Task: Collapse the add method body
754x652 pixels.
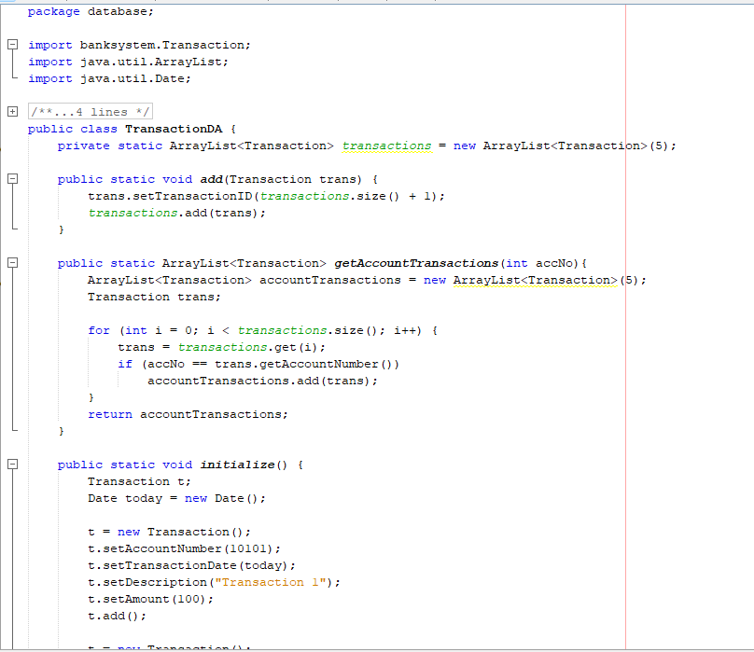Action: [x=10, y=178]
